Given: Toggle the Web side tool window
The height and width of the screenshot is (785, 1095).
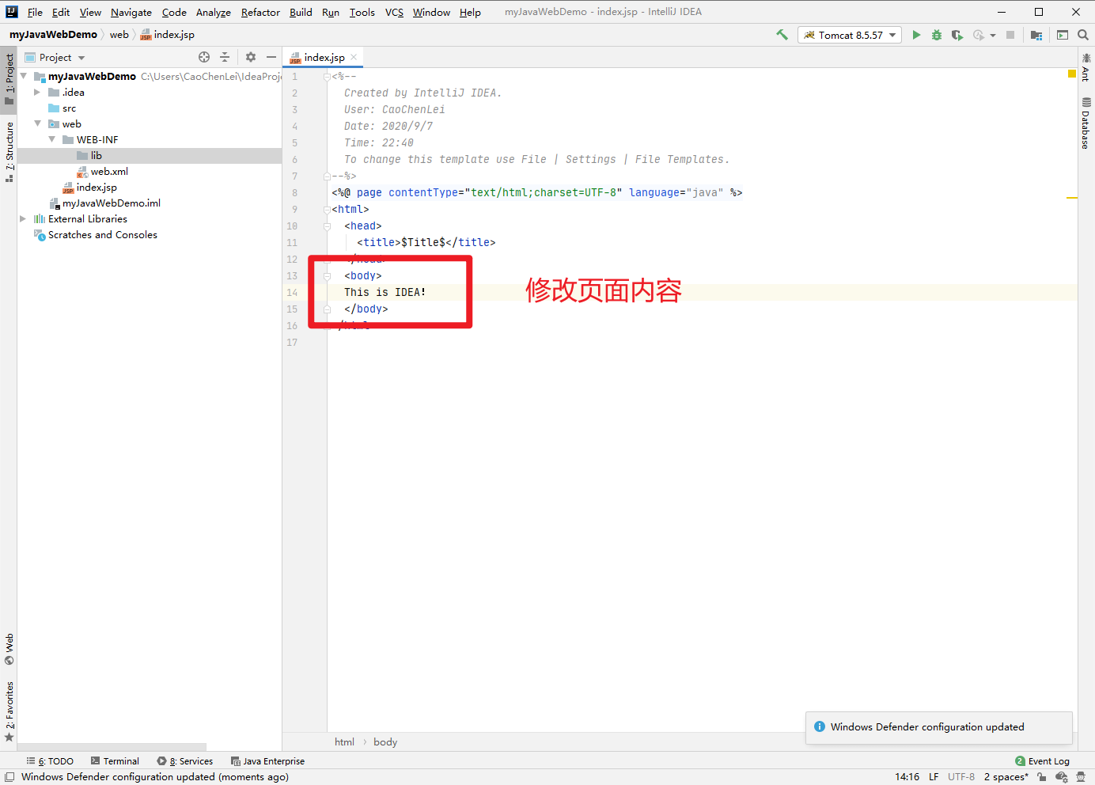Looking at the screenshot, I should (9, 649).
